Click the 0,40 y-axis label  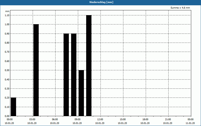(x=7, y=80)
